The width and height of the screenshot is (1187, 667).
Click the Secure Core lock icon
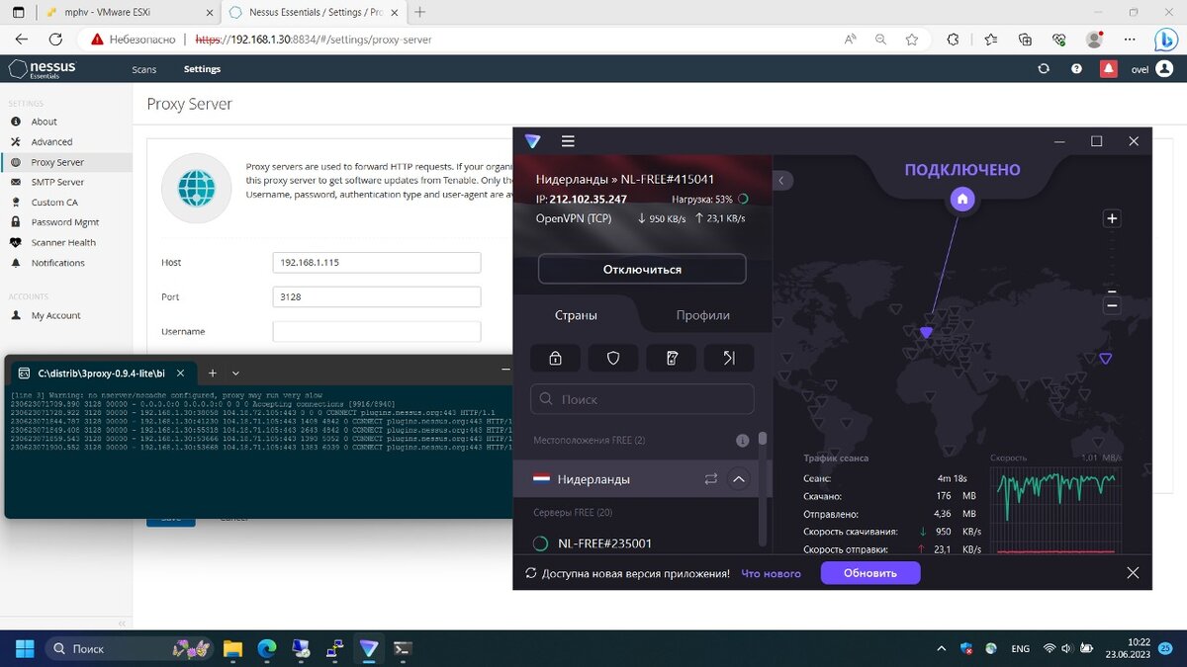pyautogui.click(x=555, y=359)
